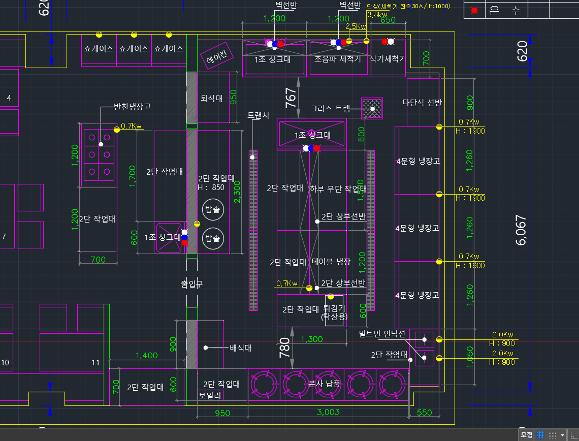Viewport: 579px width, 441px height.
Task: Click the 보일러 label
Action: point(210,394)
